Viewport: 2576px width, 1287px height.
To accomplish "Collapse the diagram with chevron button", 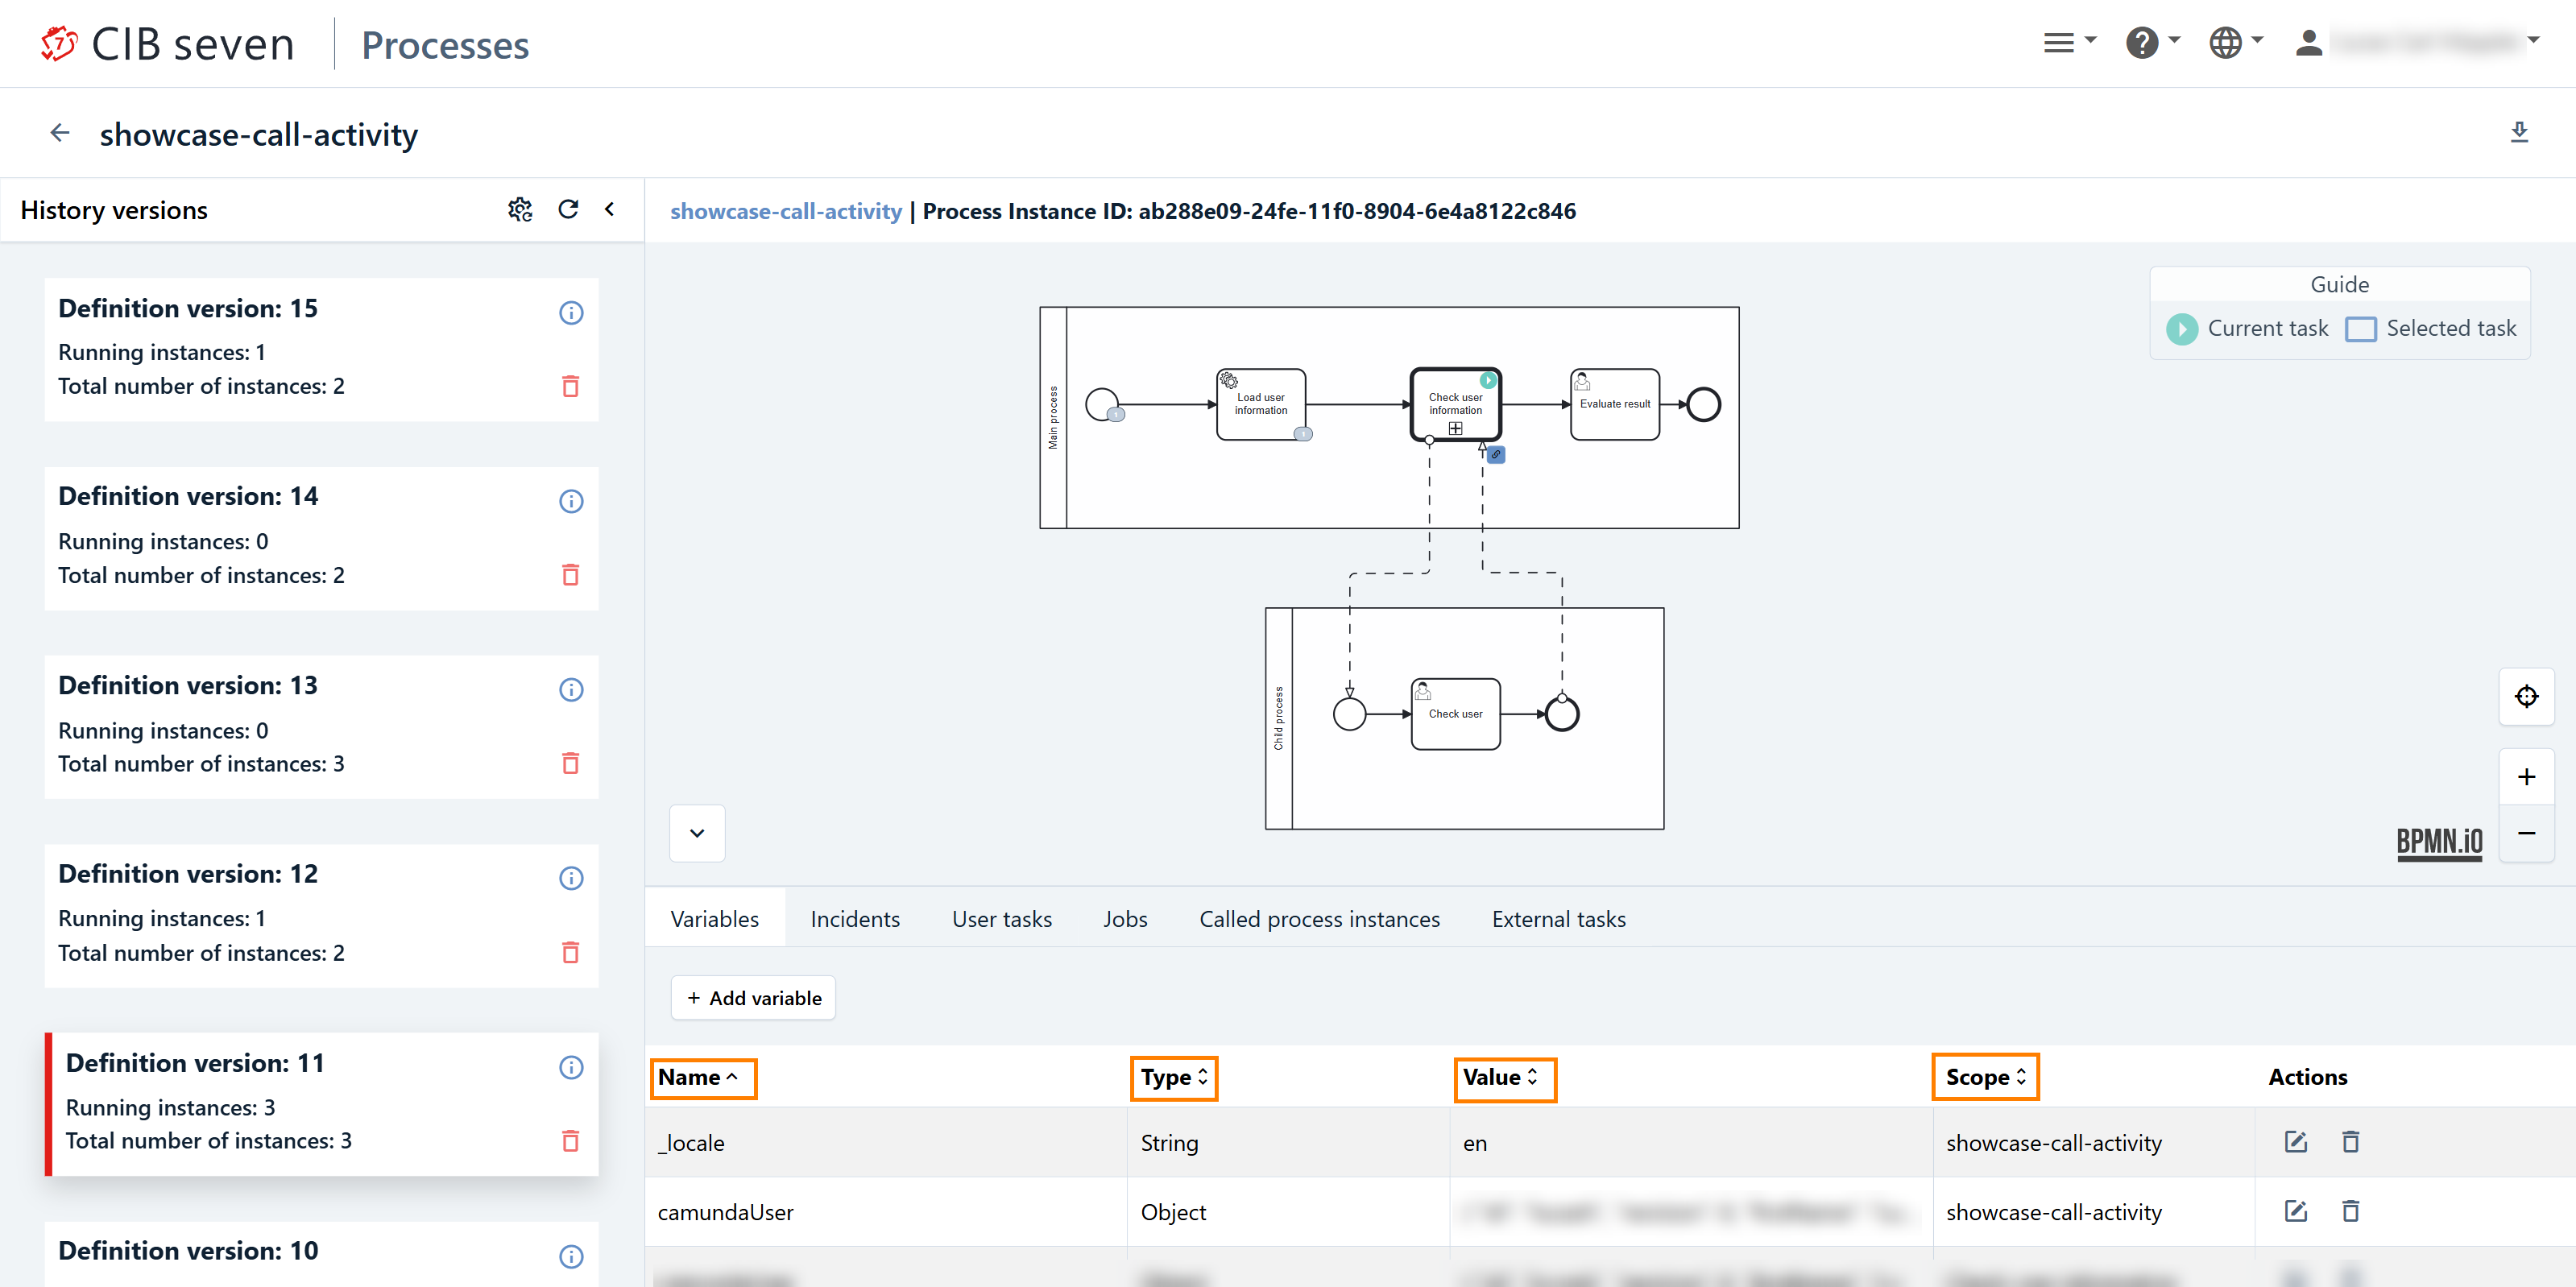I will pyautogui.click(x=697, y=833).
